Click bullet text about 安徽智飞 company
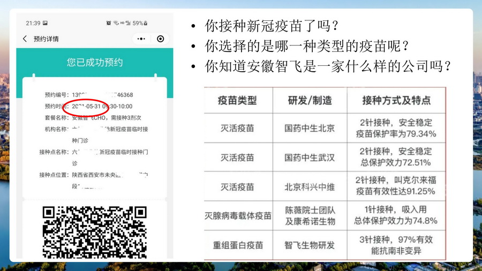 tap(328, 66)
